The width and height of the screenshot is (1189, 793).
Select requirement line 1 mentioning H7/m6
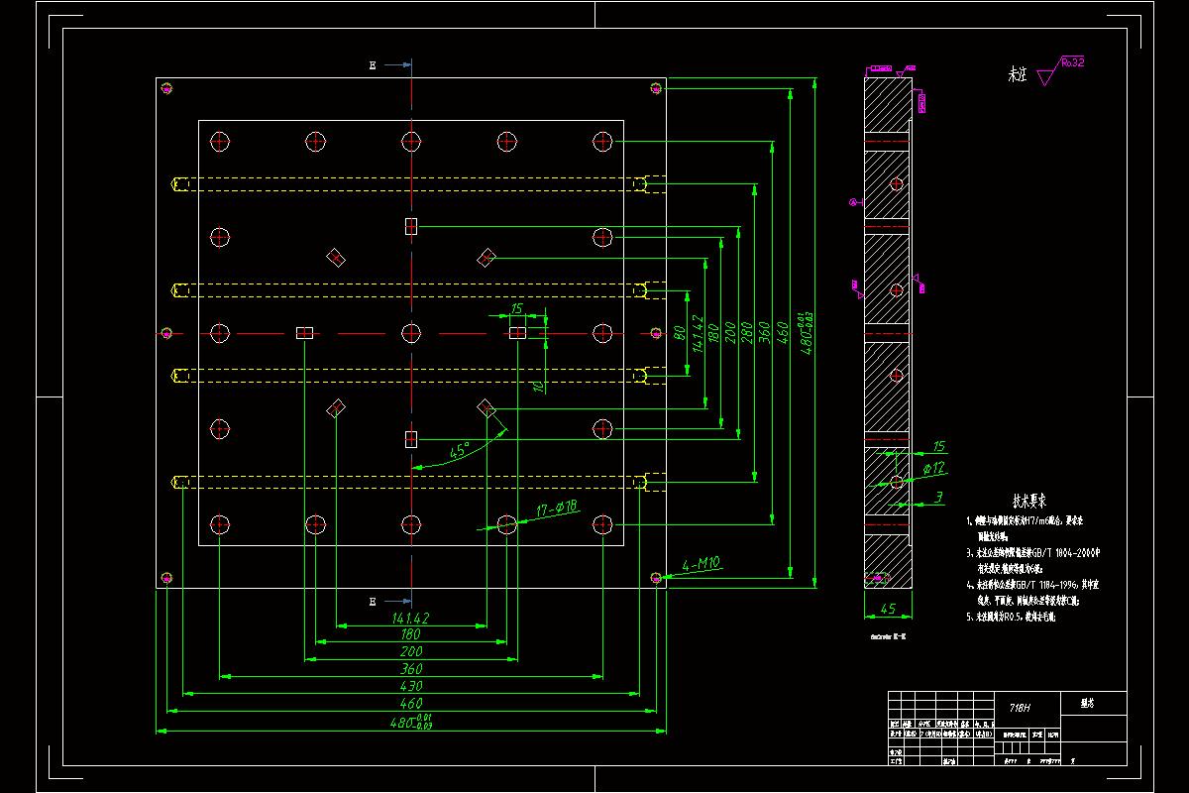point(1024,519)
